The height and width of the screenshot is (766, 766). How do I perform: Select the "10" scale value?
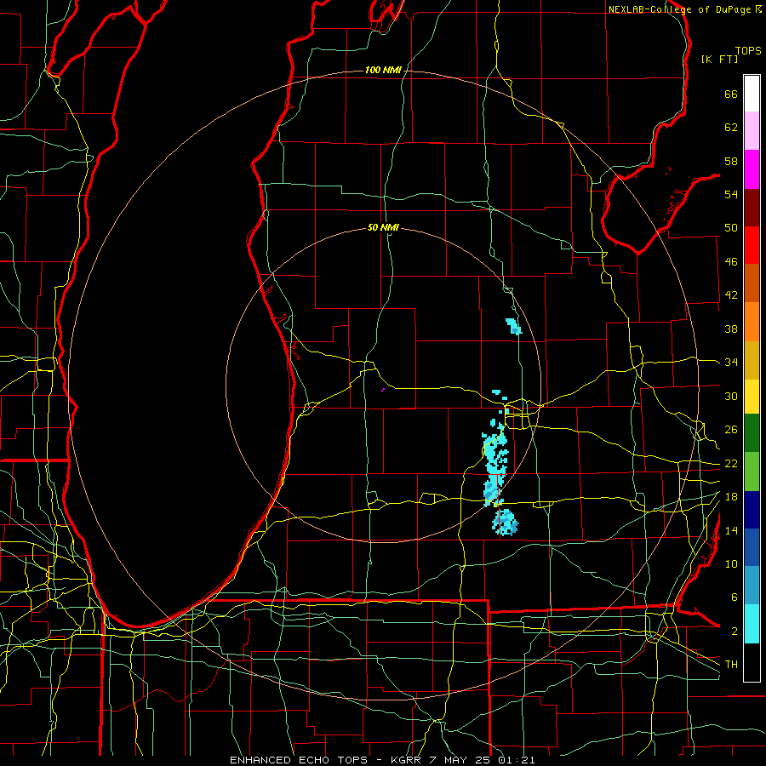731,563
